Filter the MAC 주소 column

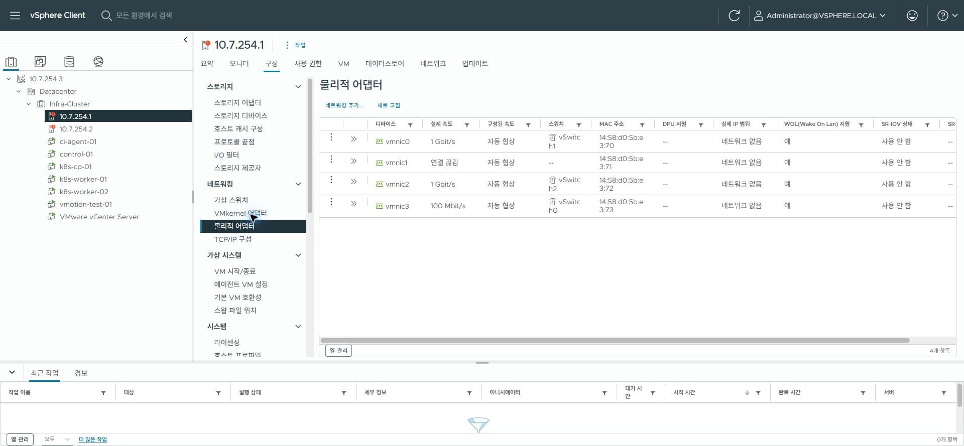[642, 125]
